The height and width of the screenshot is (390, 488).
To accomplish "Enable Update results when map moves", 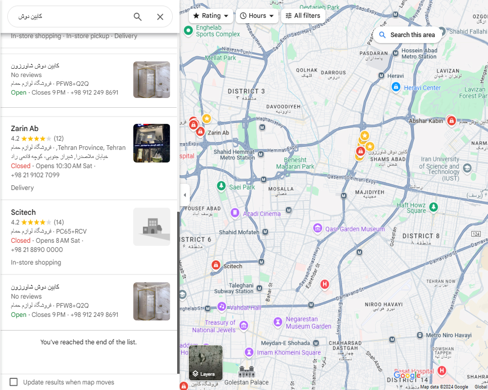I will click(14, 382).
